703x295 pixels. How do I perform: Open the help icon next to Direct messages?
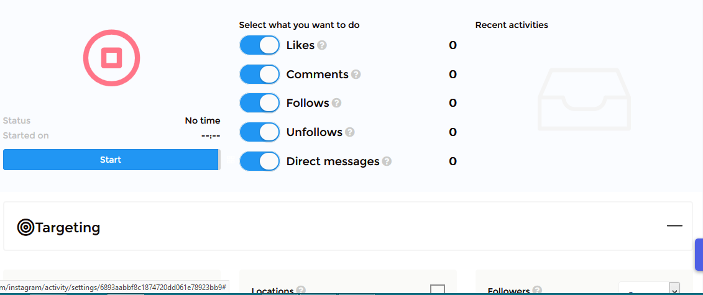(x=387, y=161)
